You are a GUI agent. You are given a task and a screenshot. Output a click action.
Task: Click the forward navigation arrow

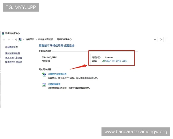tap(9, 40)
